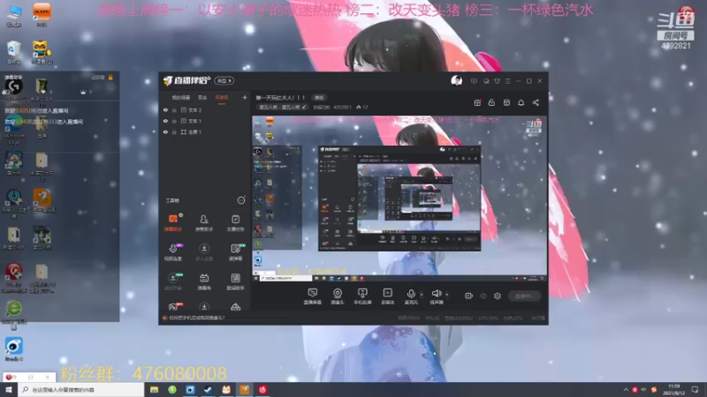Switch to the first scene tab in the scene list
707x397 pixels.
[x=181, y=98]
